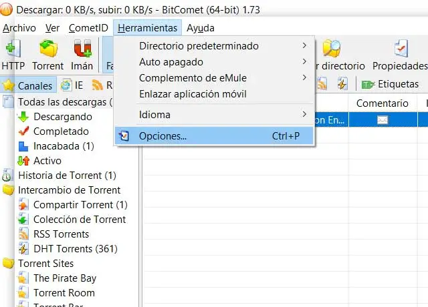Select Completado in the sidebar

[x=61, y=131]
